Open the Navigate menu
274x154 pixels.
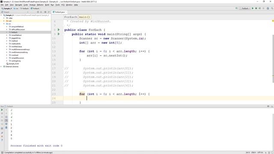pos(18,5)
